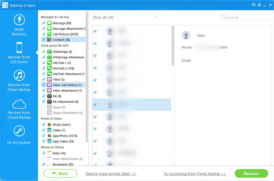Open Want to erase private data link
274x181 pixels.
[x=111, y=174]
